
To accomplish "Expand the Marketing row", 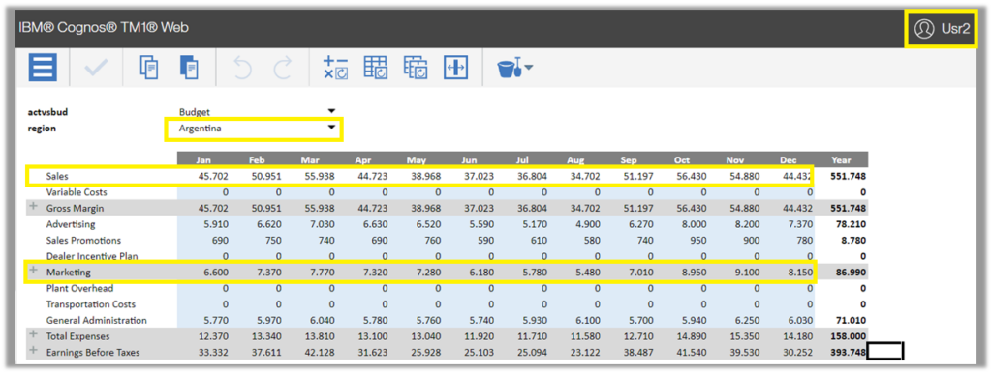I will (33, 272).
